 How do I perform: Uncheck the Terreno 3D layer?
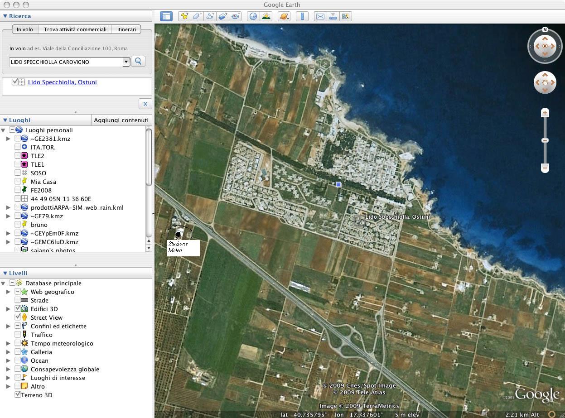pos(18,395)
